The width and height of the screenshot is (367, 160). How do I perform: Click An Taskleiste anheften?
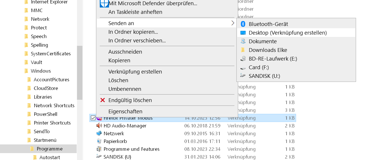click(135, 12)
